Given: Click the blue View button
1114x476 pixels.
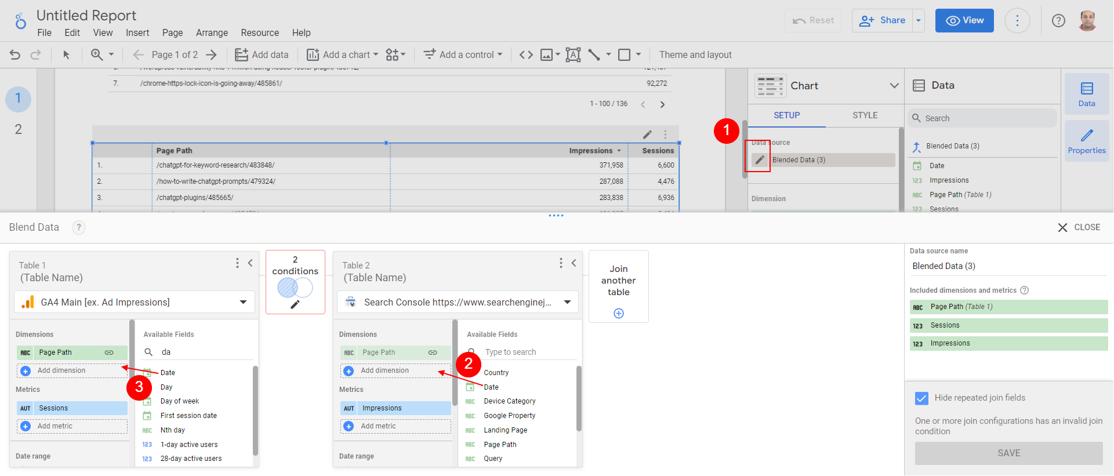Looking at the screenshot, I should (964, 21).
